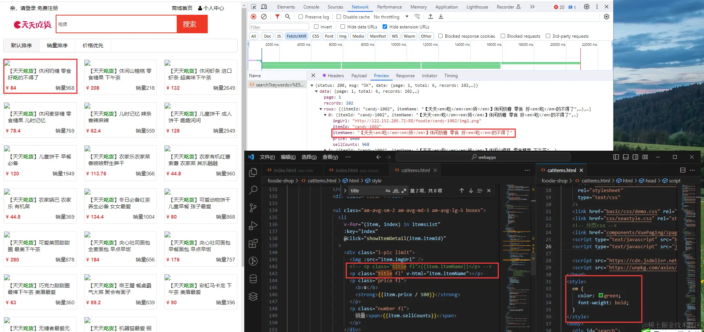Collapse row 0 item candy-1002 in Preview
This screenshot has width=704, height=332.
coord(325,115)
